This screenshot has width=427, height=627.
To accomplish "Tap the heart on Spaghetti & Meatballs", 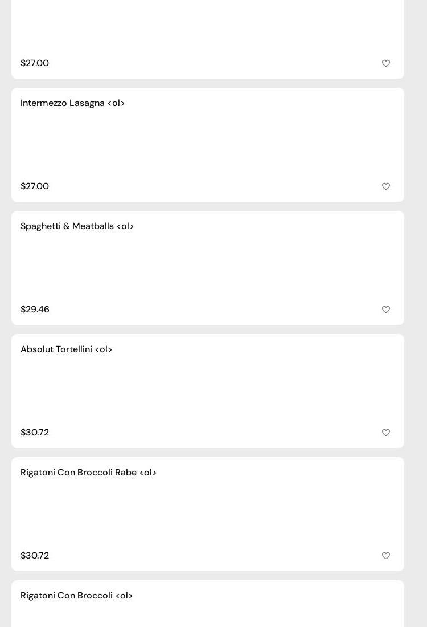I will click(386, 310).
